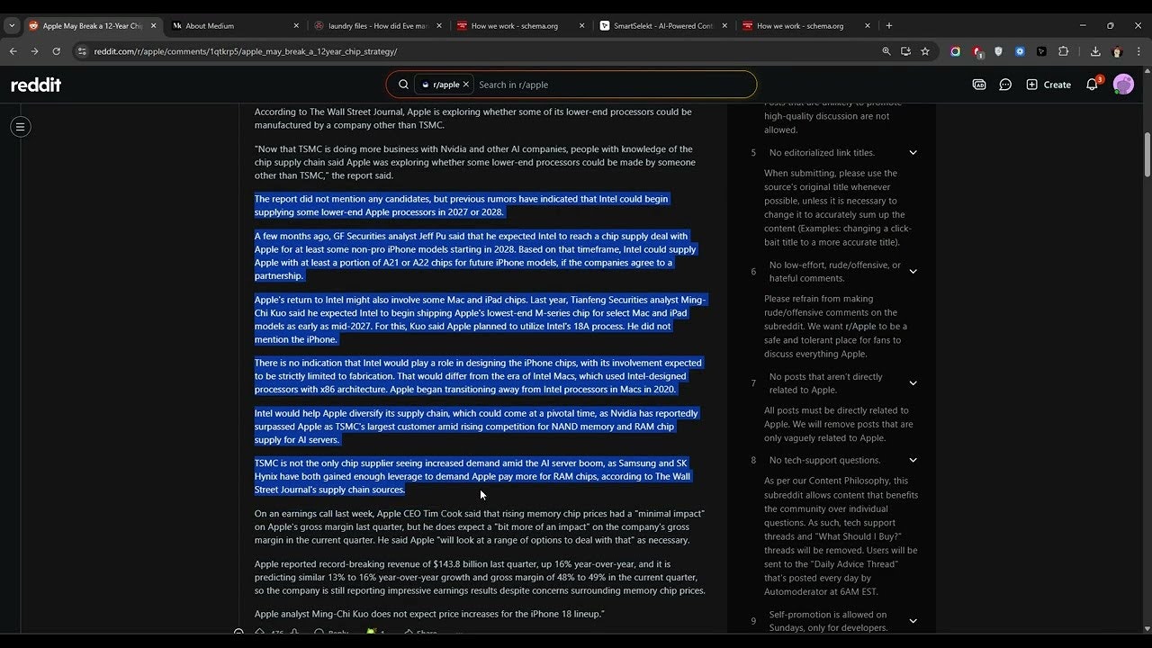Click the page vertical scrollbar thumb
Screen dimensions: 1152x648
click(x=1147, y=155)
